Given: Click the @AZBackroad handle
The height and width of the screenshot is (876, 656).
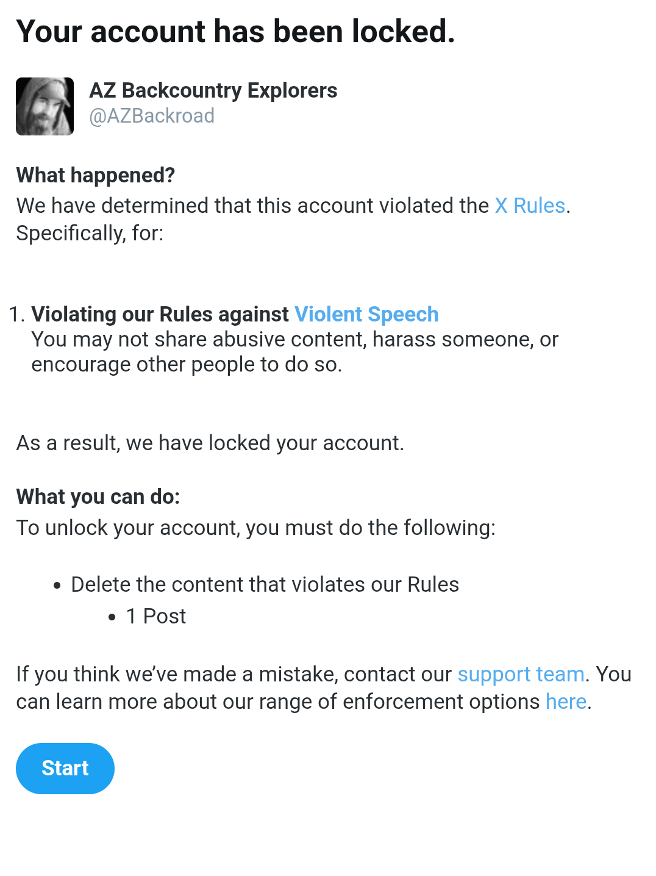Looking at the screenshot, I should (x=152, y=116).
